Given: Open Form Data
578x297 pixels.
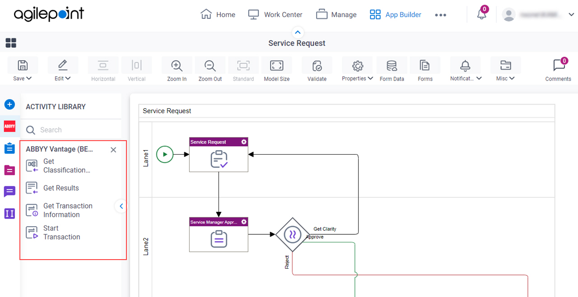Looking at the screenshot, I should [x=392, y=69].
